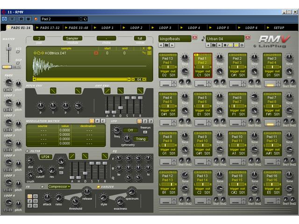Click next kit arrow under kingofbeats
The width and height of the screenshot is (299, 224).
(x=172, y=45)
